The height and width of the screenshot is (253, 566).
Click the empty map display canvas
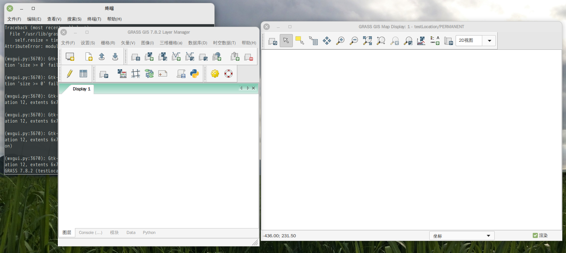click(x=411, y=139)
